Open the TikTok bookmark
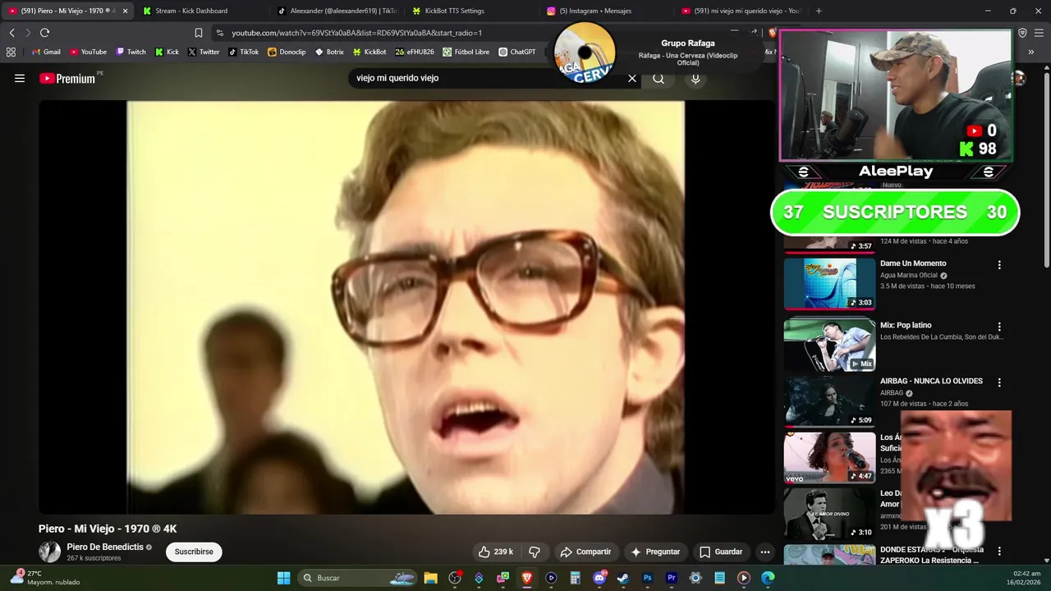Viewport: 1051px width, 591px height. click(244, 52)
